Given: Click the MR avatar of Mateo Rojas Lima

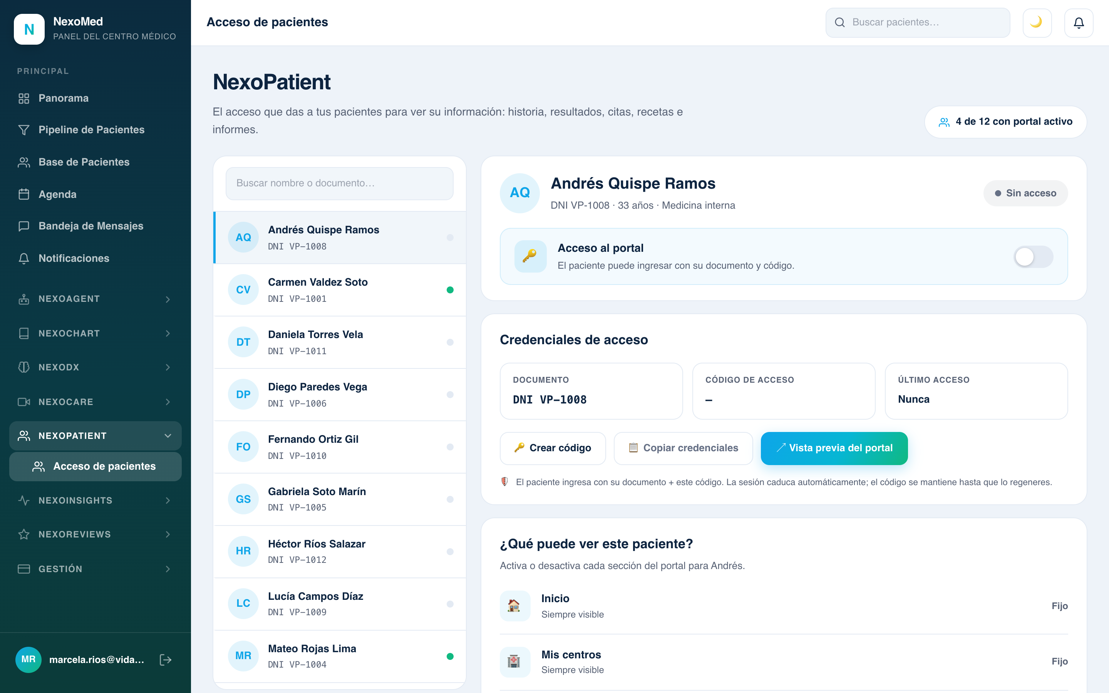Looking at the screenshot, I should pos(243,656).
